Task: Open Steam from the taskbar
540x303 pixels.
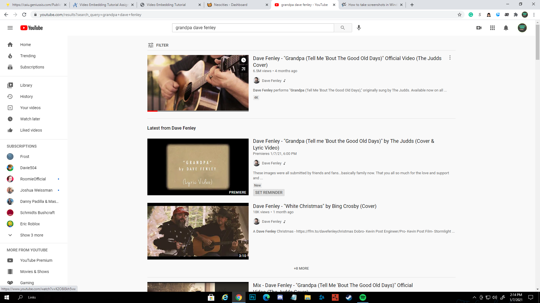Action: point(349,297)
